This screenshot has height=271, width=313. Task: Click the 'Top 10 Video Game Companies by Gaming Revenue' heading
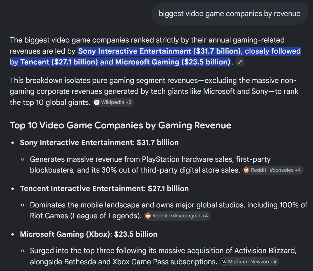121,125
